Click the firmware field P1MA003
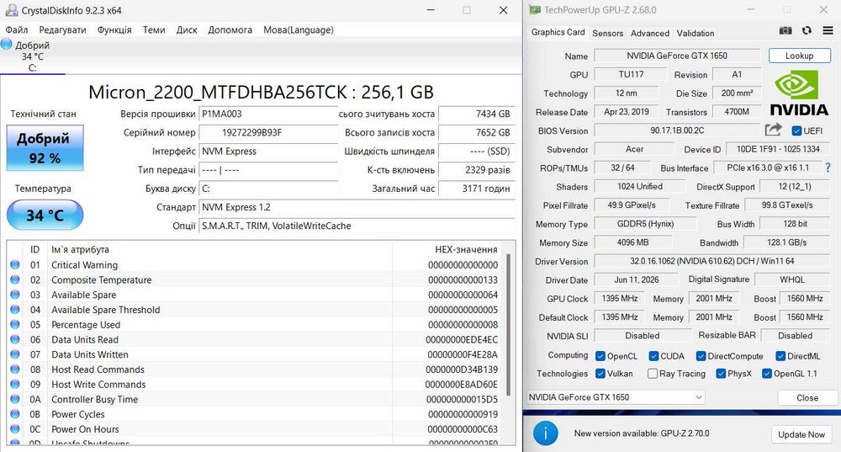The height and width of the screenshot is (452, 841). click(268, 114)
